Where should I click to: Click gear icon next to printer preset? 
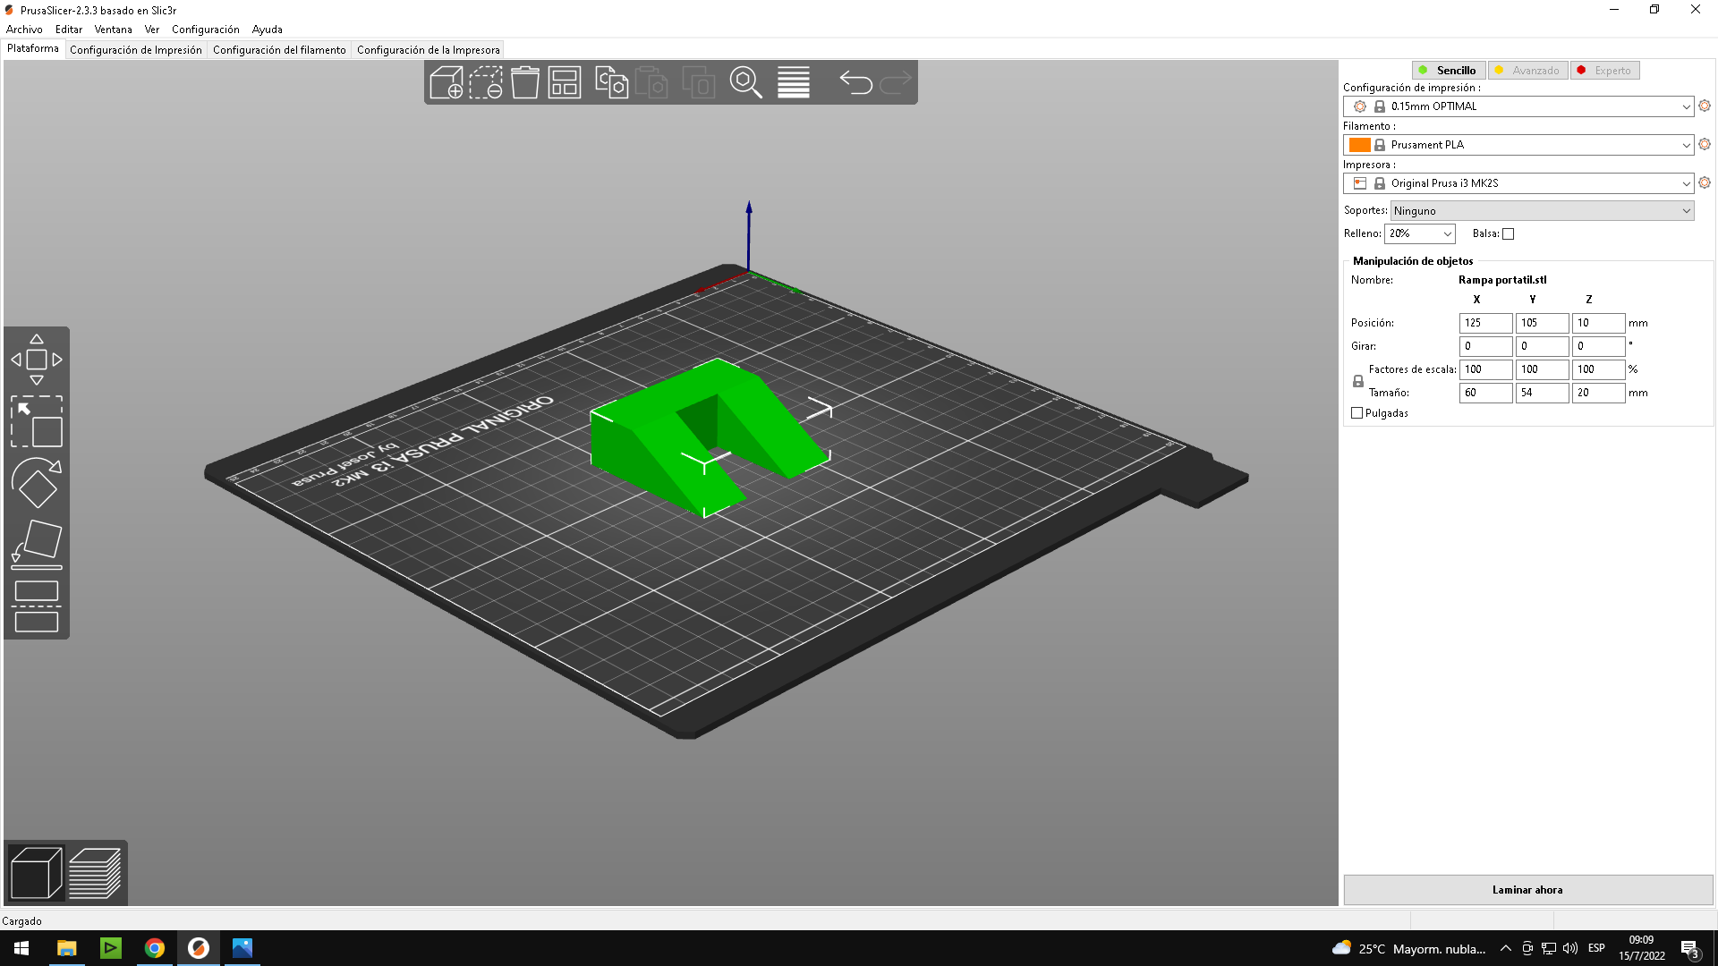[x=1705, y=182]
